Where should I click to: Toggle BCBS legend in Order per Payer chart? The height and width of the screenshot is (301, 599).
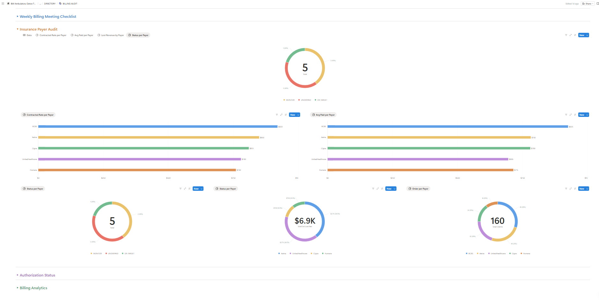[470, 254]
